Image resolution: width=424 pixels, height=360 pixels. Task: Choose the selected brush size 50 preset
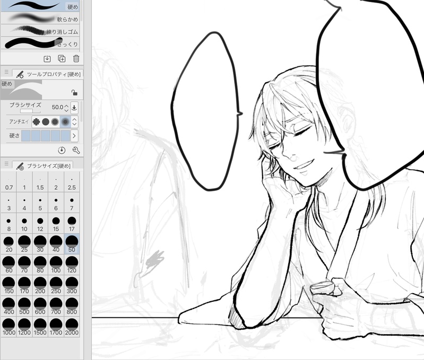(72, 244)
